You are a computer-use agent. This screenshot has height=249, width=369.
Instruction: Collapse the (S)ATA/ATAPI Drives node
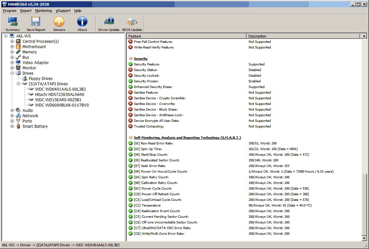(18, 84)
